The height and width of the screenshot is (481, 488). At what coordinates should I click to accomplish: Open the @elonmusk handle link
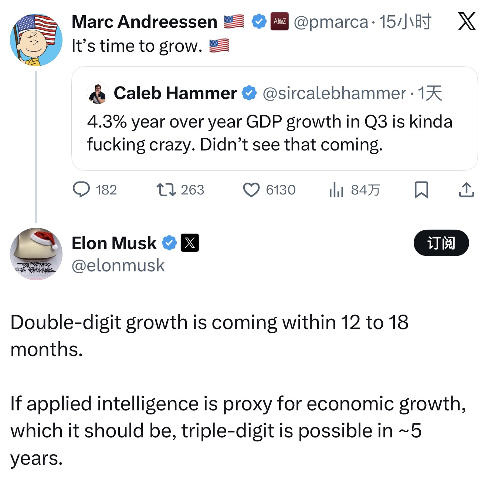click(x=118, y=265)
